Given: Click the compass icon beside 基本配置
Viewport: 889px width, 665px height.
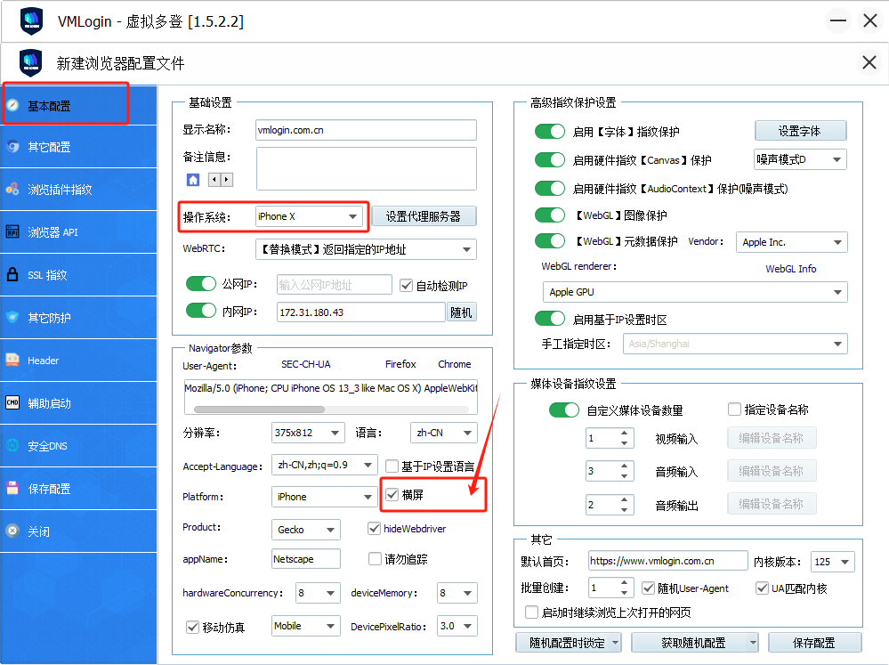Looking at the screenshot, I should tap(12, 105).
